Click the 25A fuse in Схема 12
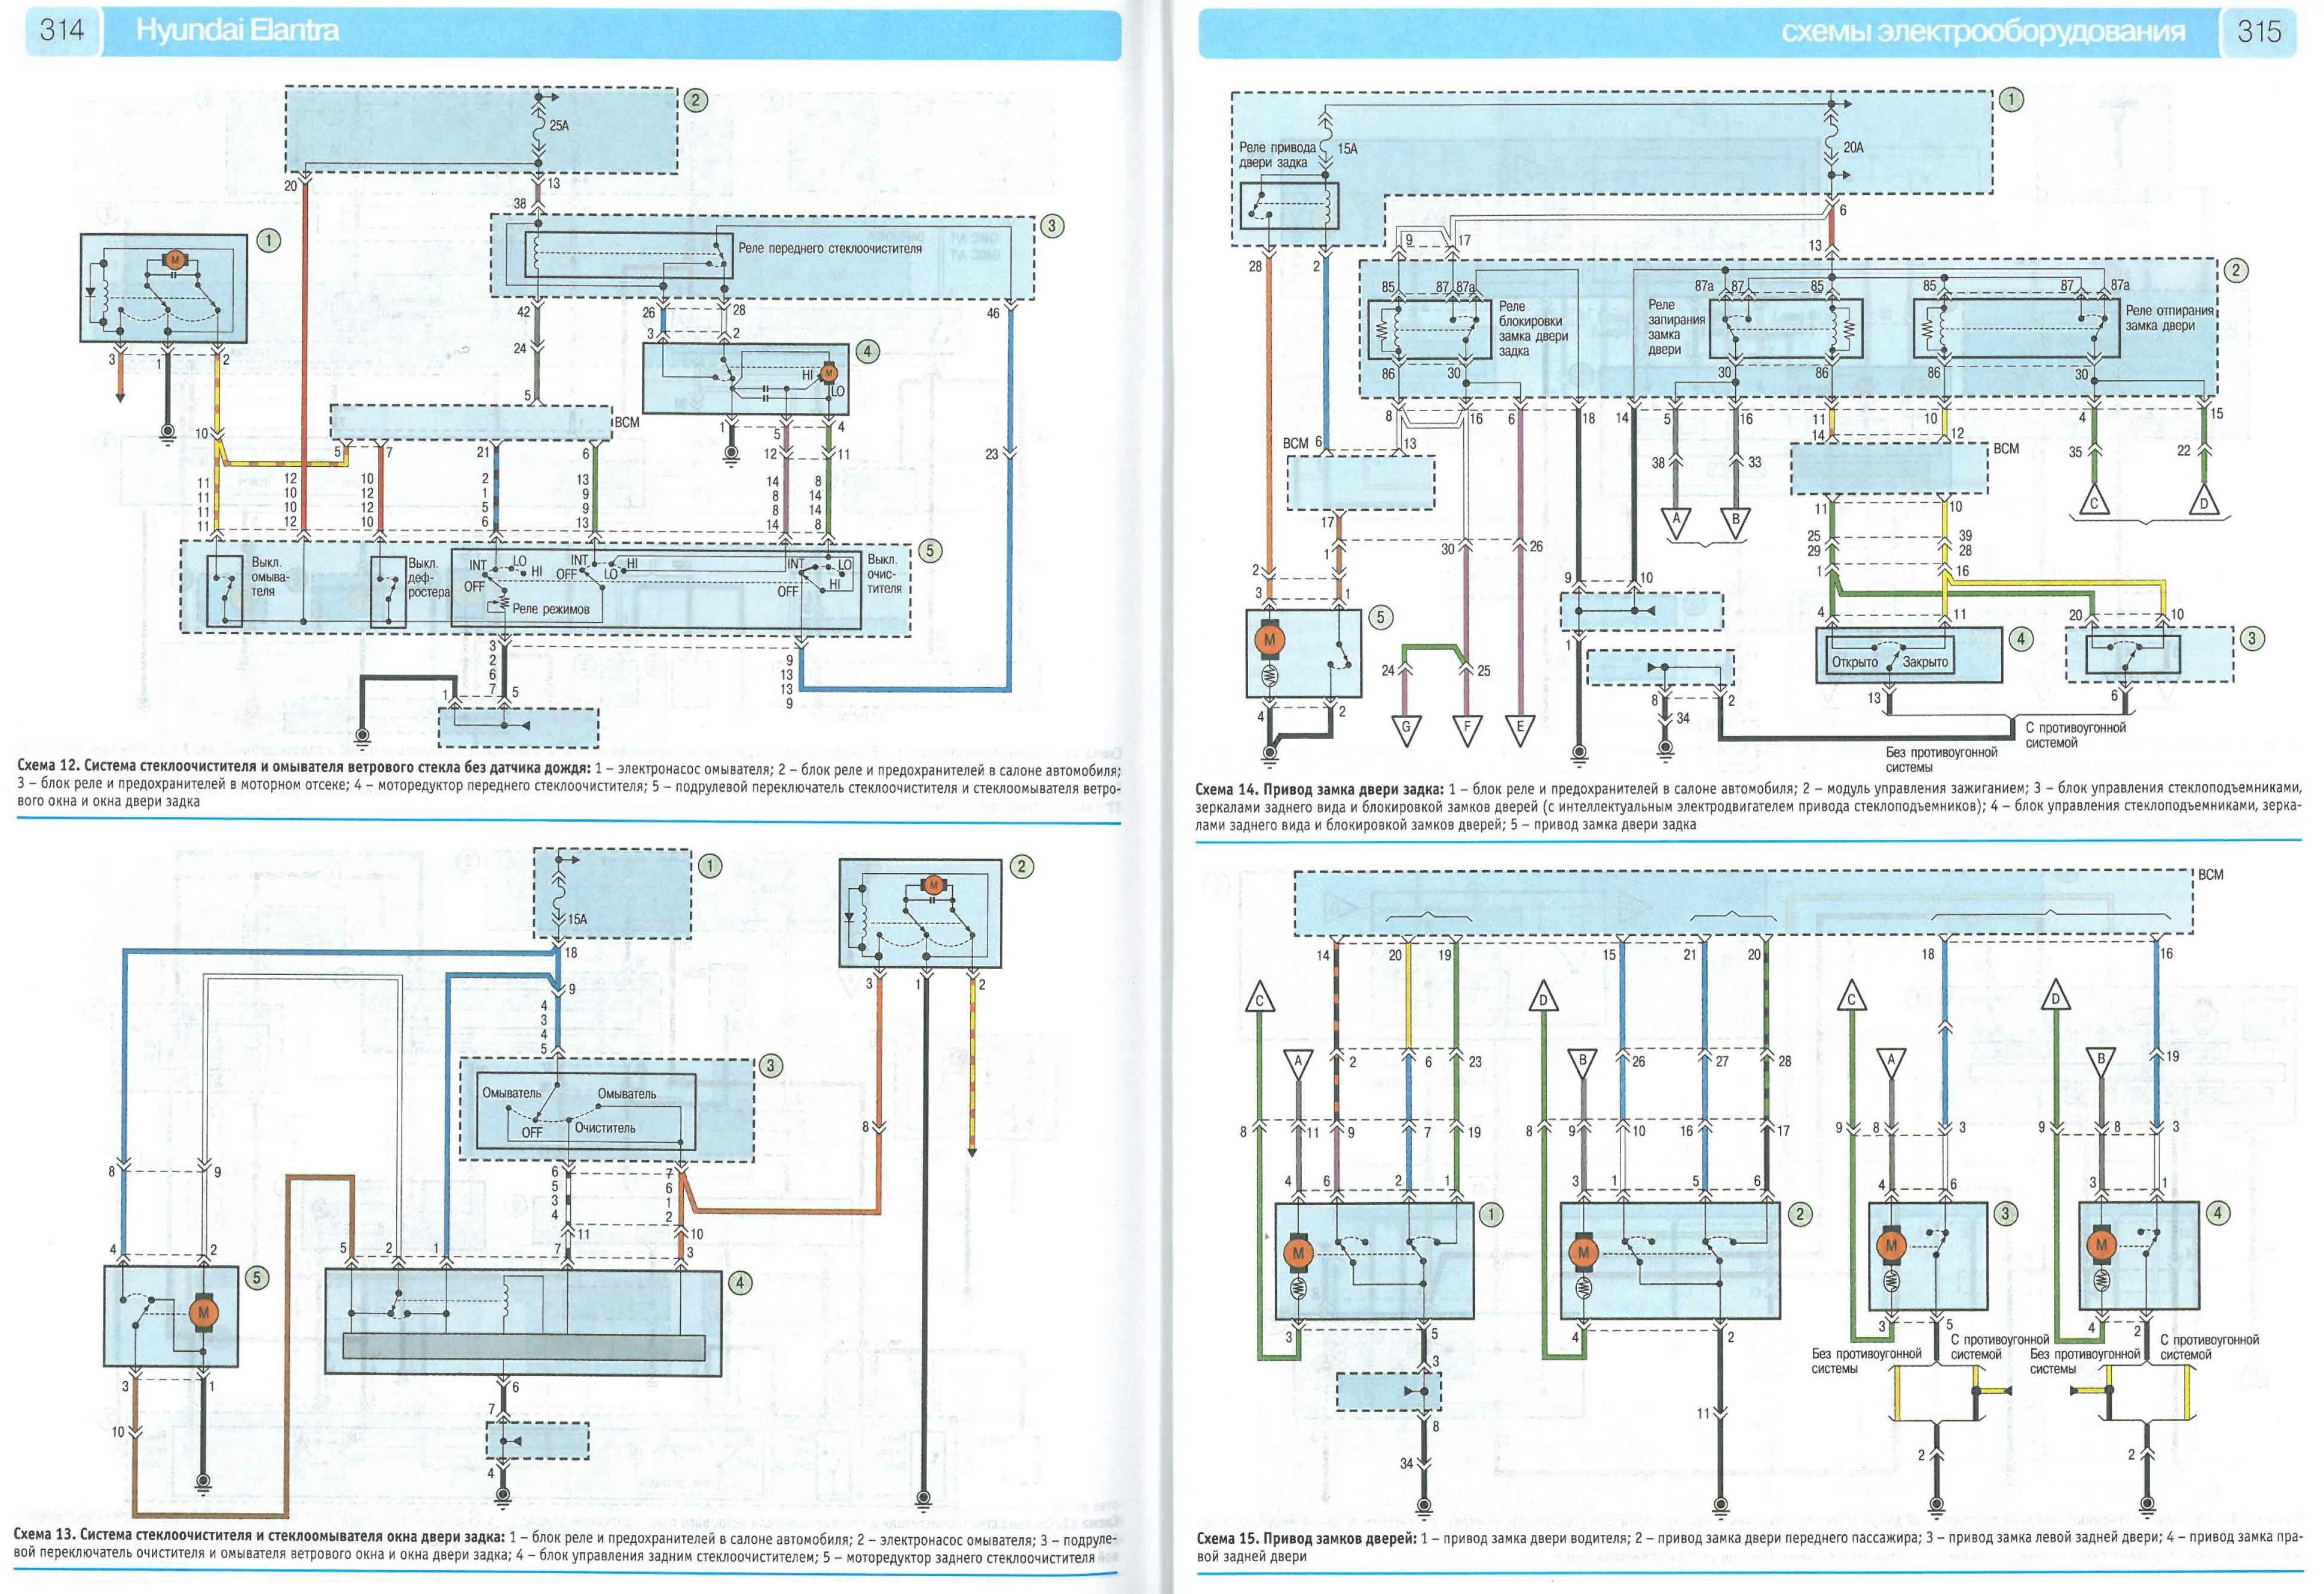The height and width of the screenshot is (1594, 2324). [540, 126]
